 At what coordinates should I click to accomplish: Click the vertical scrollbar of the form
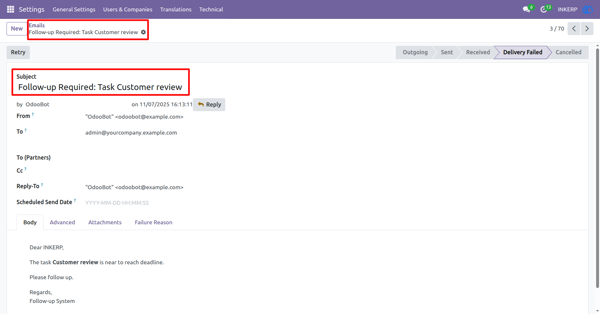point(597,168)
